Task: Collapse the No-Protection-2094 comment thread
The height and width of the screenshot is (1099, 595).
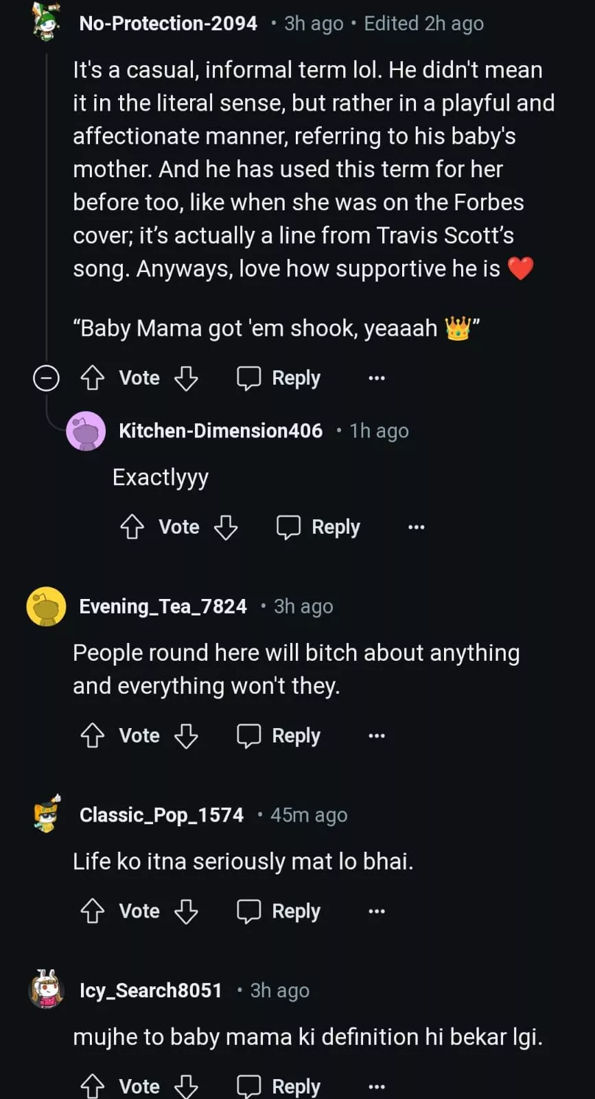Action: [x=46, y=378]
